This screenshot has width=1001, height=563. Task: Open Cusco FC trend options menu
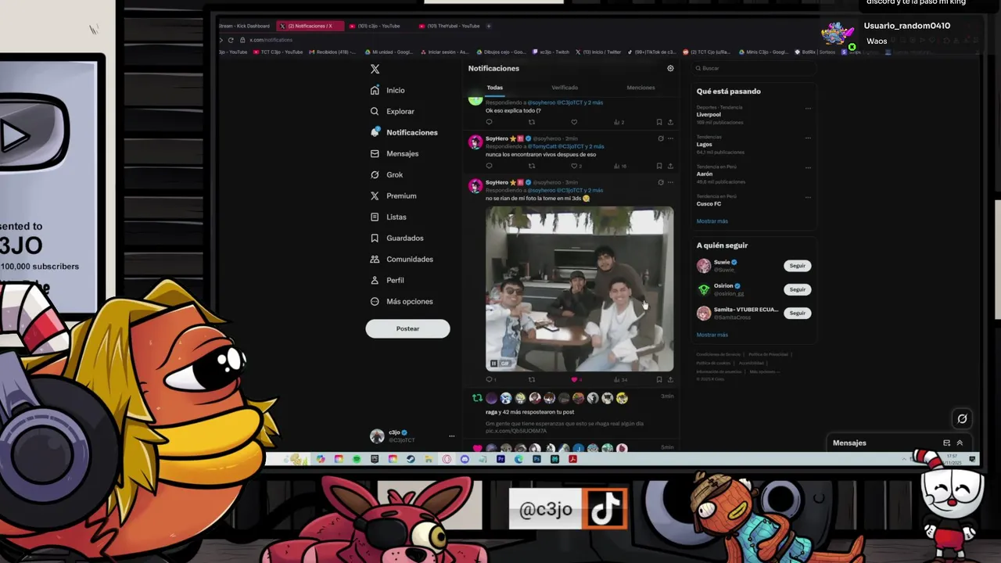[808, 196]
